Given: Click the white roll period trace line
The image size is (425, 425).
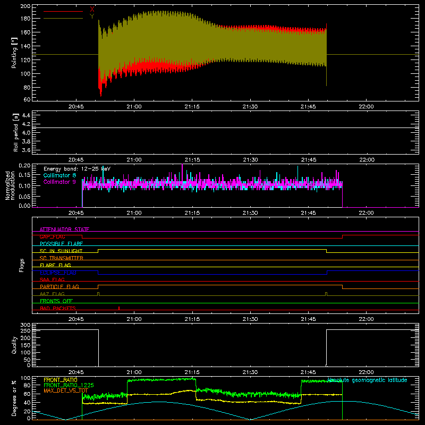Looking at the screenshot, I should tap(225, 127).
